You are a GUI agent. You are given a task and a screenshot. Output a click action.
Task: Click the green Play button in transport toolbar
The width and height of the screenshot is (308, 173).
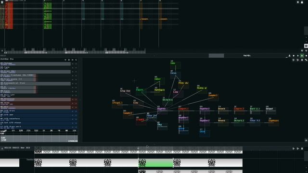tap(302, 56)
